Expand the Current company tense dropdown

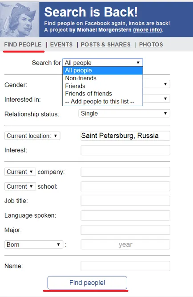(20, 172)
